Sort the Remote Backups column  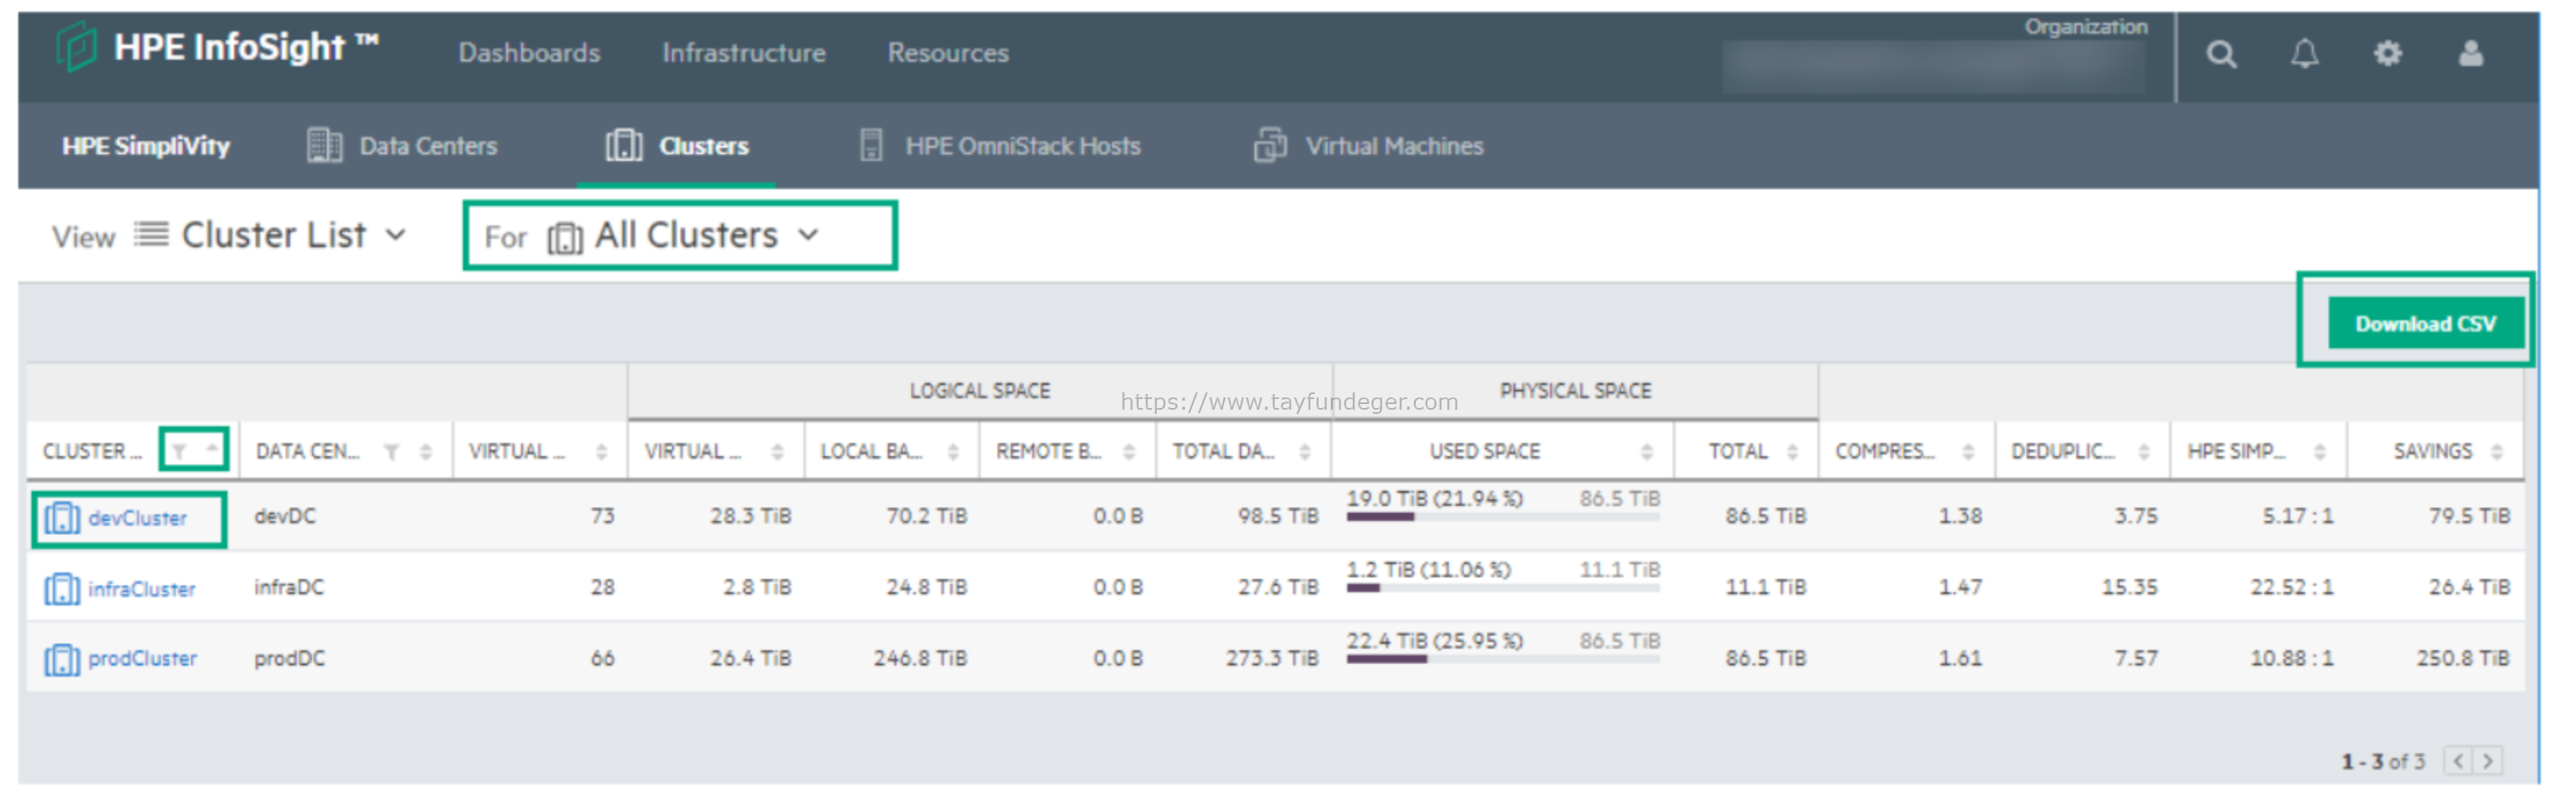[1129, 453]
